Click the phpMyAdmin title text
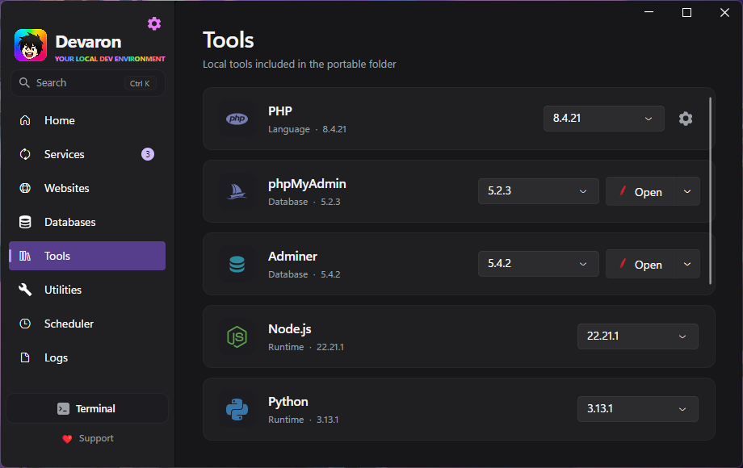Viewport: 743px width, 468px height. tap(307, 184)
